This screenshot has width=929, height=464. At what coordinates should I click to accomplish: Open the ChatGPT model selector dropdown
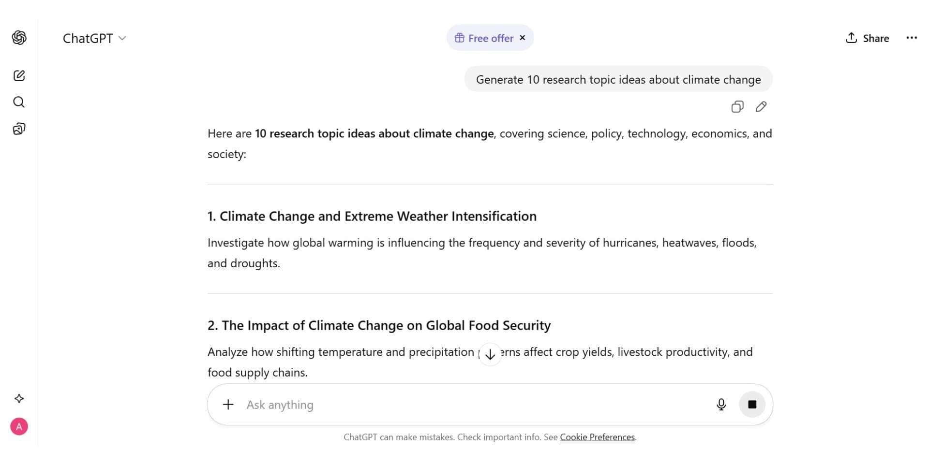94,38
